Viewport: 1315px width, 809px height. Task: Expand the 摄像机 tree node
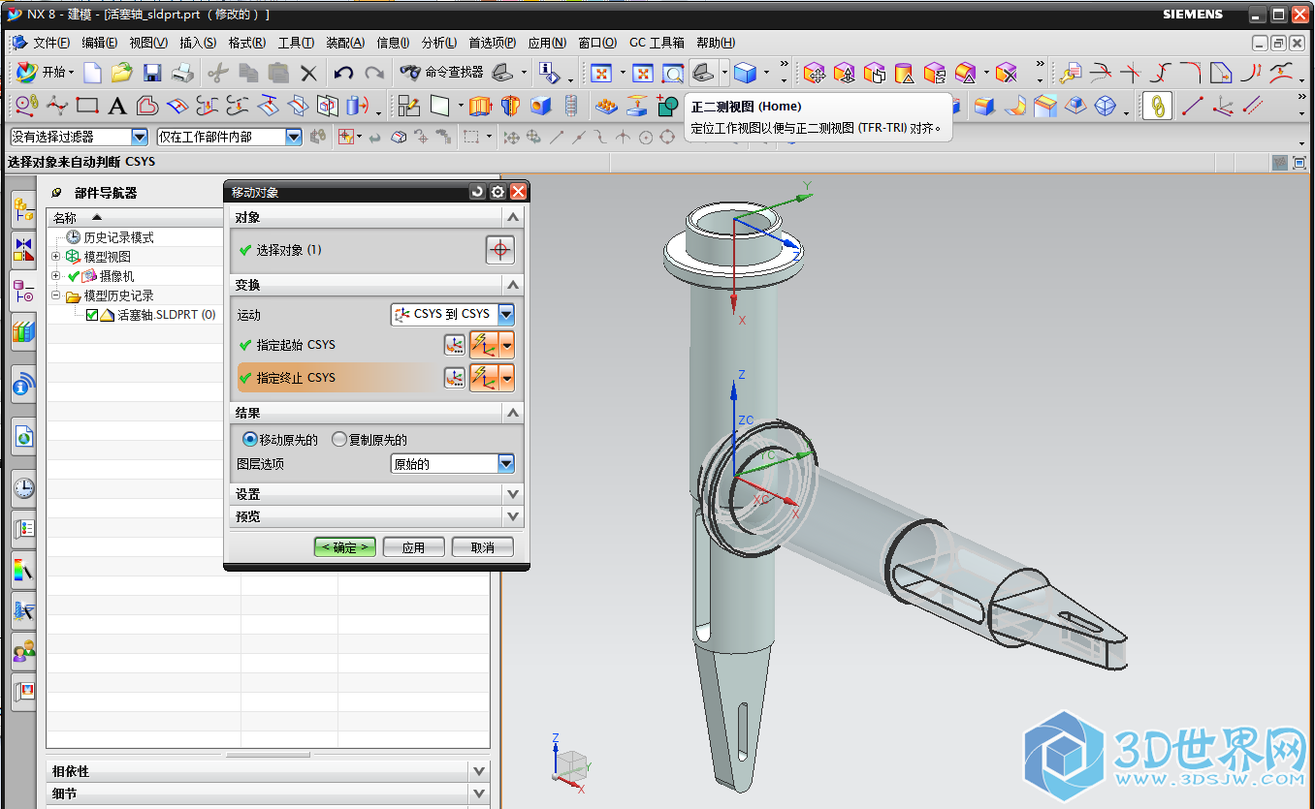(x=55, y=276)
